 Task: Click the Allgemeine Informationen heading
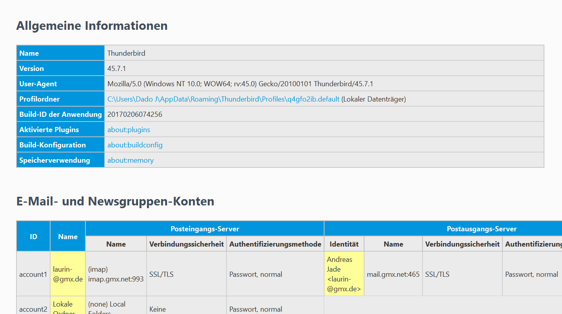coord(92,26)
